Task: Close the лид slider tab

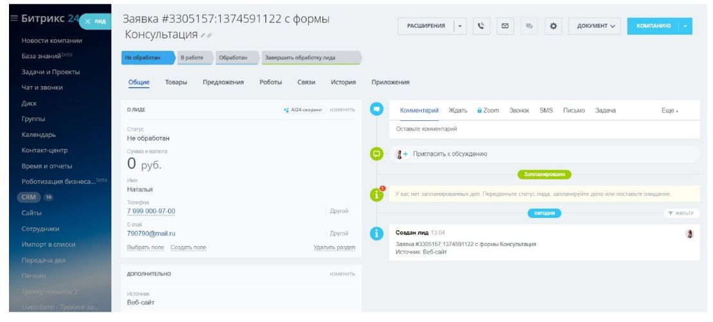Action: (x=88, y=21)
